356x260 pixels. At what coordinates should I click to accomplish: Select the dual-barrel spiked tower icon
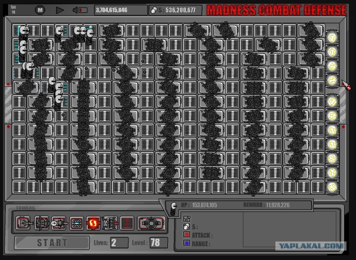(42, 223)
